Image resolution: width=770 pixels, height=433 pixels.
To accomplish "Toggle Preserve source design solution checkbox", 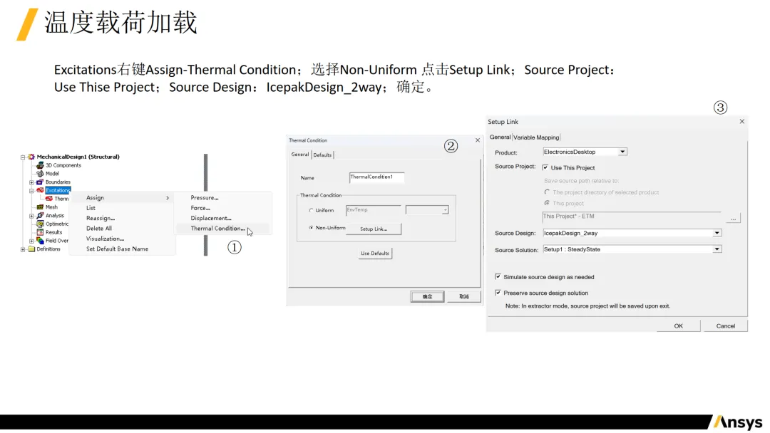I will coord(498,293).
